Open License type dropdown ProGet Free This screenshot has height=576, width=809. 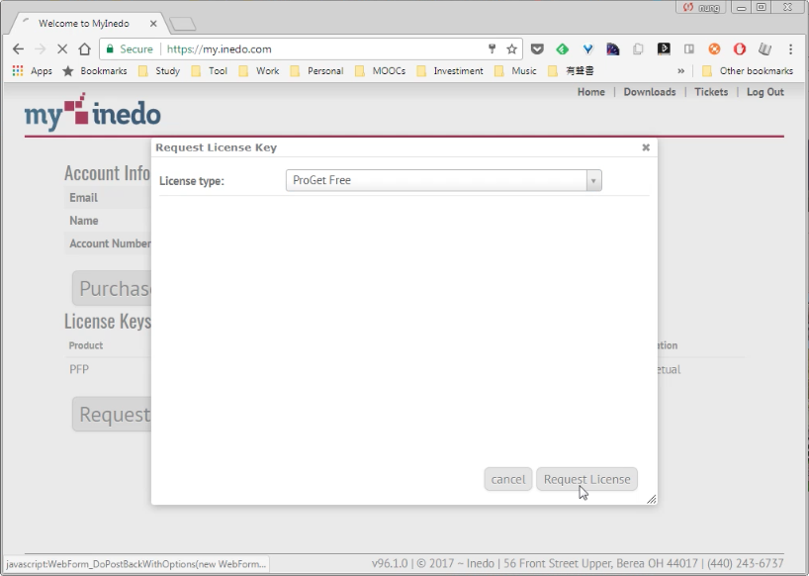point(444,180)
